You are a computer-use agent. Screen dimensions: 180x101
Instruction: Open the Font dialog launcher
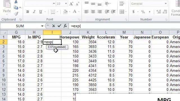79,20
